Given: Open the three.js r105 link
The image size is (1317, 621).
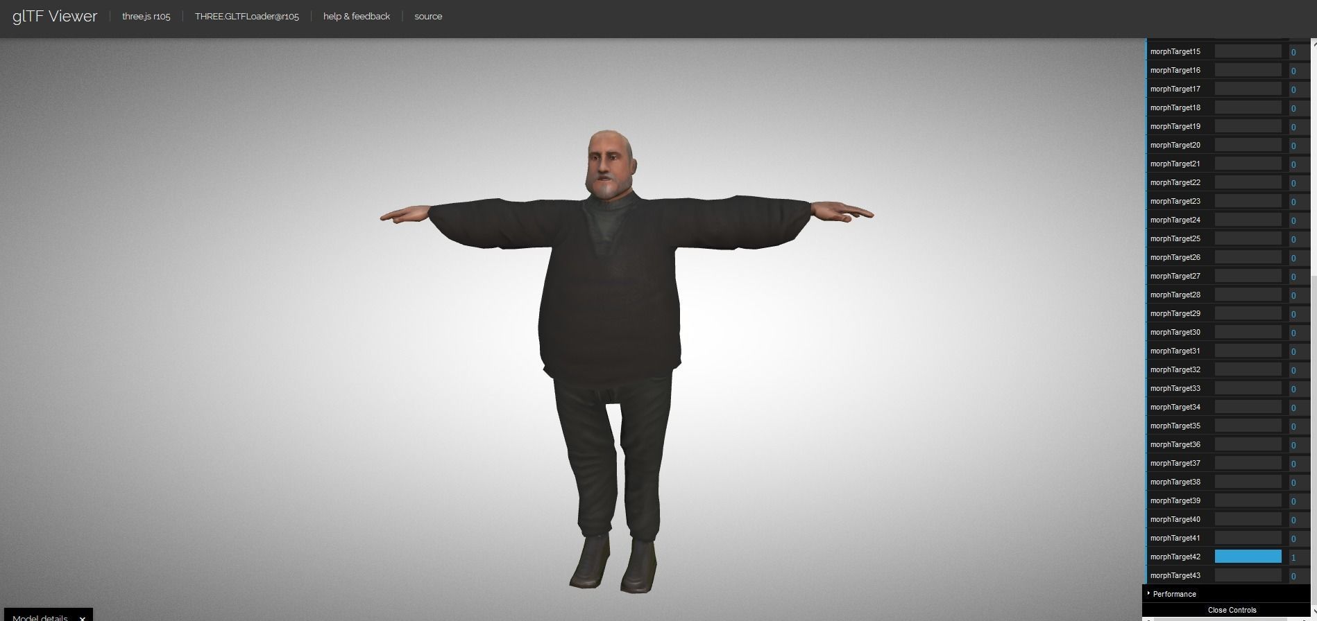Looking at the screenshot, I should tap(146, 16).
